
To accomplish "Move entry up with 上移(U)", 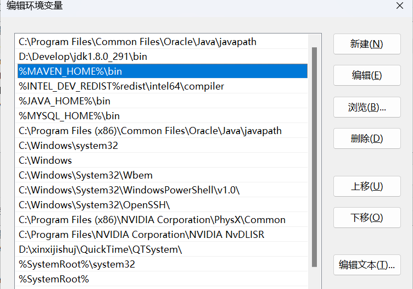I will (x=366, y=187).
